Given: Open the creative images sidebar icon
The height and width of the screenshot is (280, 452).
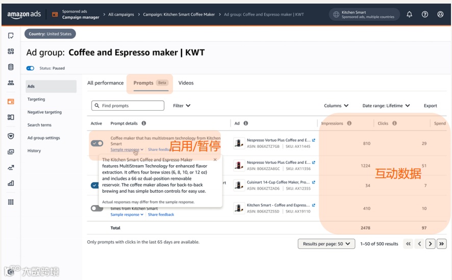Looking at the screenshot, I should pos(11,152).
